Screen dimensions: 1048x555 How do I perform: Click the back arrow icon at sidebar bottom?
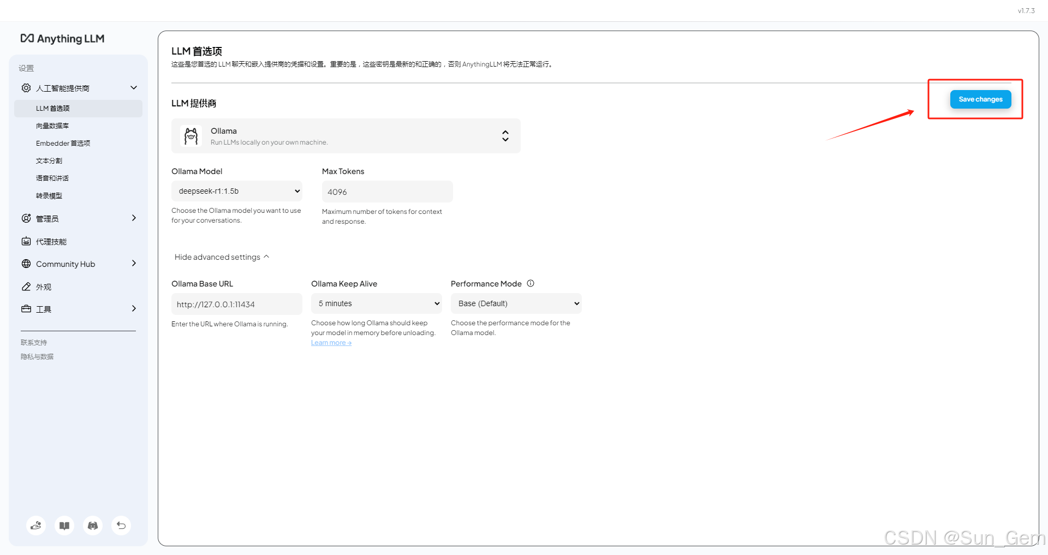121,526
